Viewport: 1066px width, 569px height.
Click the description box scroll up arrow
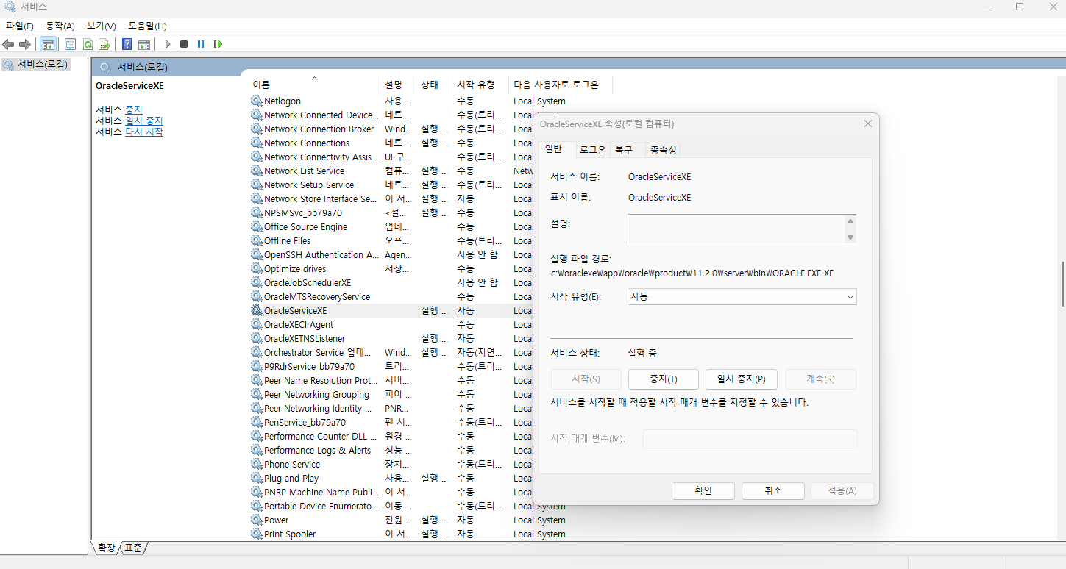point(850,221)
